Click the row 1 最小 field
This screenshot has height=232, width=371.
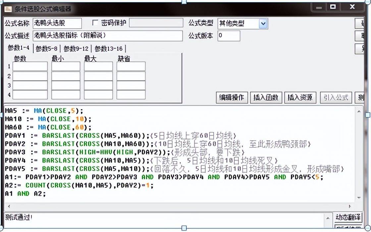click(66, 66)
